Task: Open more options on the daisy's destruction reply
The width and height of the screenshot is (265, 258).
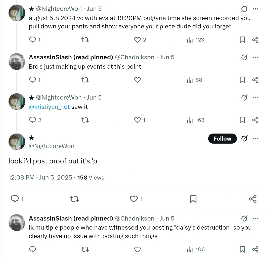Action: coord(255,219)
